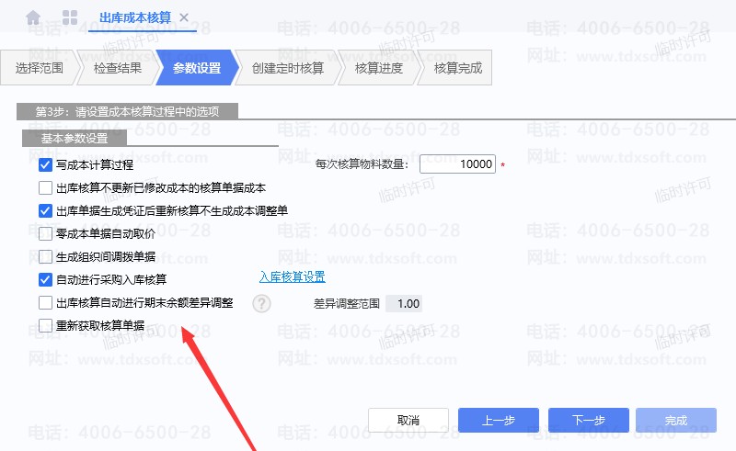Screen dimensions: 736x451
Task: Select the 检查结果 step
Action: pyautogui.click(x=118, y=68)
